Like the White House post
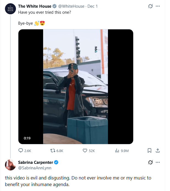170x191 pixels. [x=85, y=150]
